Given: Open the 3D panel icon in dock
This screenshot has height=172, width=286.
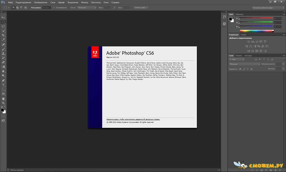Looking at the screenshot, I should [224, 23].
